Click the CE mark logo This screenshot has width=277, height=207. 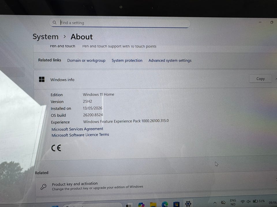click(x=56, y=148)
